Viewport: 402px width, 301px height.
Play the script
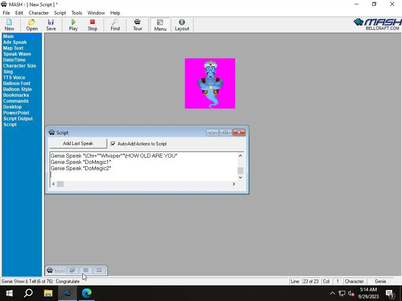click(73, 25)
